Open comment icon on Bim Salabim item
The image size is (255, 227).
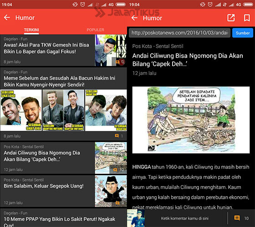pos(117,203)
